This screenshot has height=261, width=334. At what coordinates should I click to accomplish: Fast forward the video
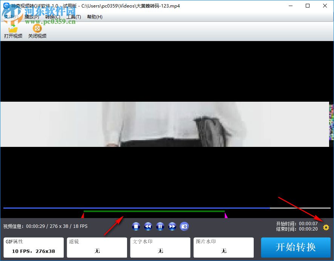coord(172,226)
